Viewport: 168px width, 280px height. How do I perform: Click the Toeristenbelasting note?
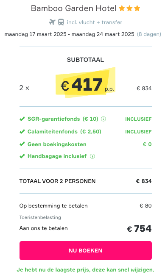pos(40,217)
